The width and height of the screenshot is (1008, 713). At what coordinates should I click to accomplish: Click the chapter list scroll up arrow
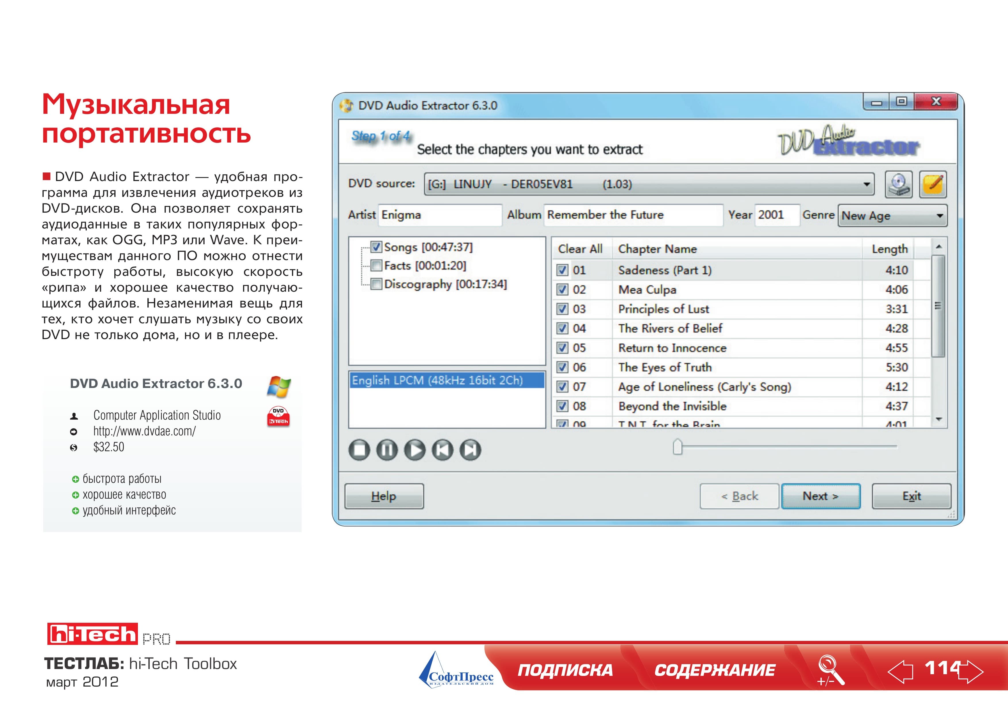(939, 247)
